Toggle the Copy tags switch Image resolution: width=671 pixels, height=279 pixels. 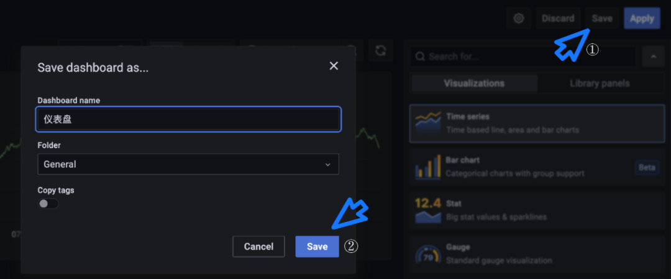pyautogui.click(x=48, y=203)
